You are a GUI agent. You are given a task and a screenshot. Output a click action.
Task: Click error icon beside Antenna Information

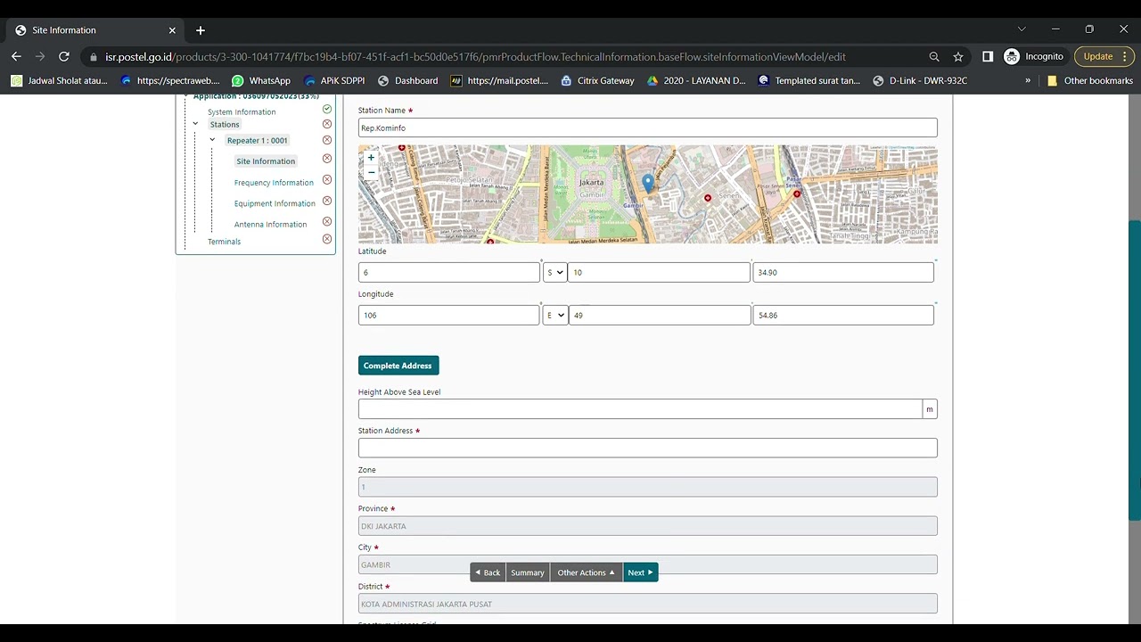[327, 221]
